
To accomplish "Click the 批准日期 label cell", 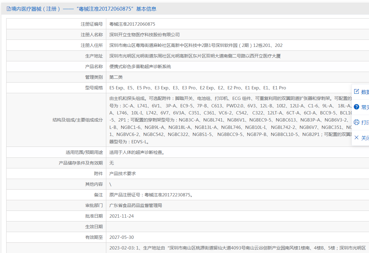I will click(x=56, y=216).
